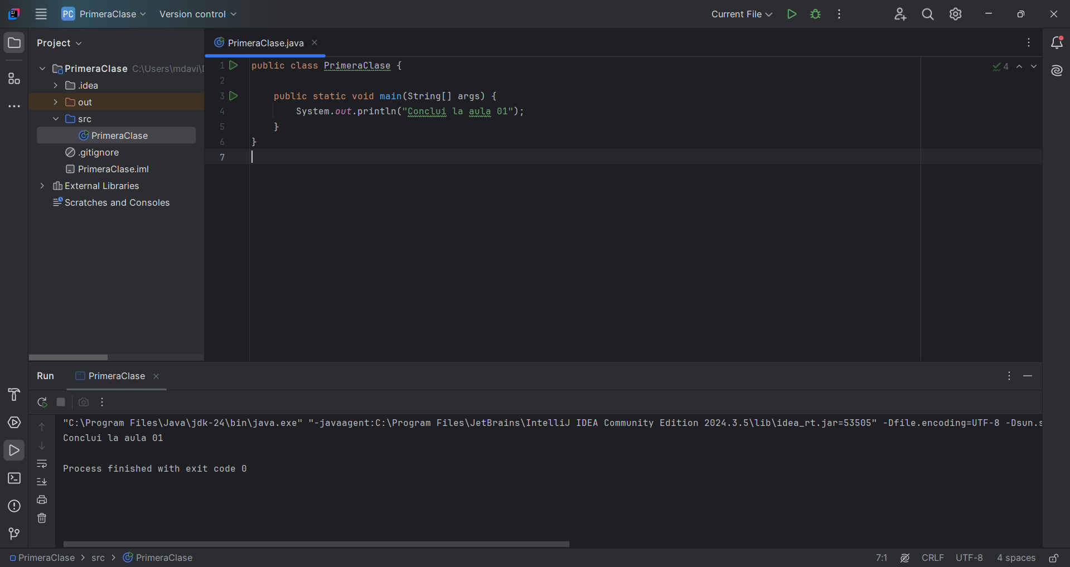Image resolution: width=1070 pixels, height=567 pixels.
Task: Open Current File run configuration dropdown
Action: click(742, 14)
